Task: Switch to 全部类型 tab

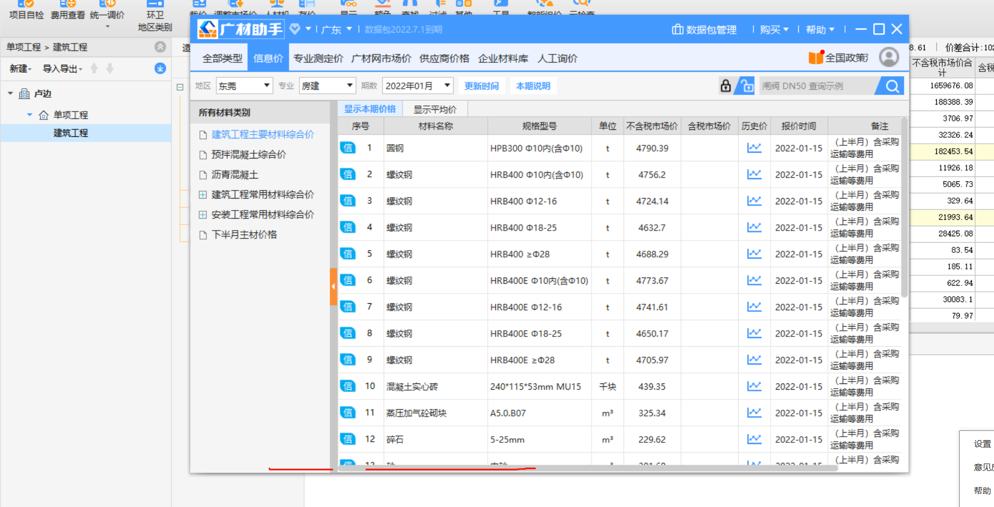Action: pyautogui.click(x=222, y=58)
